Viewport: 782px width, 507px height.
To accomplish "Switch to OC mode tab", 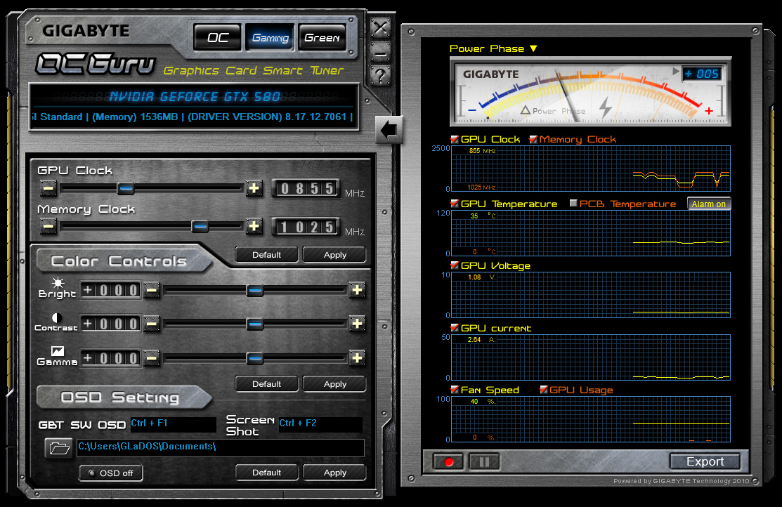I will pyautogui.click(x=217, y=37).
